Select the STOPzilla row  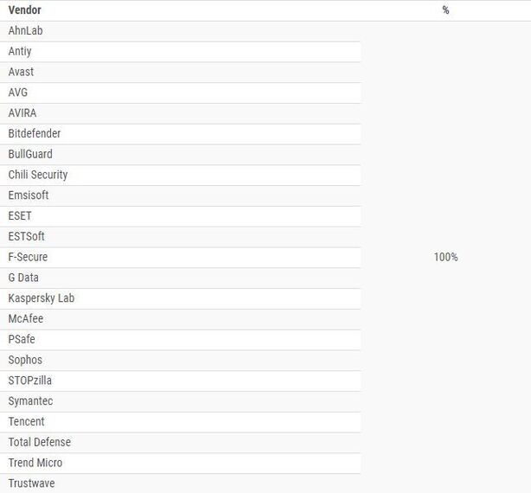(30, 381)
